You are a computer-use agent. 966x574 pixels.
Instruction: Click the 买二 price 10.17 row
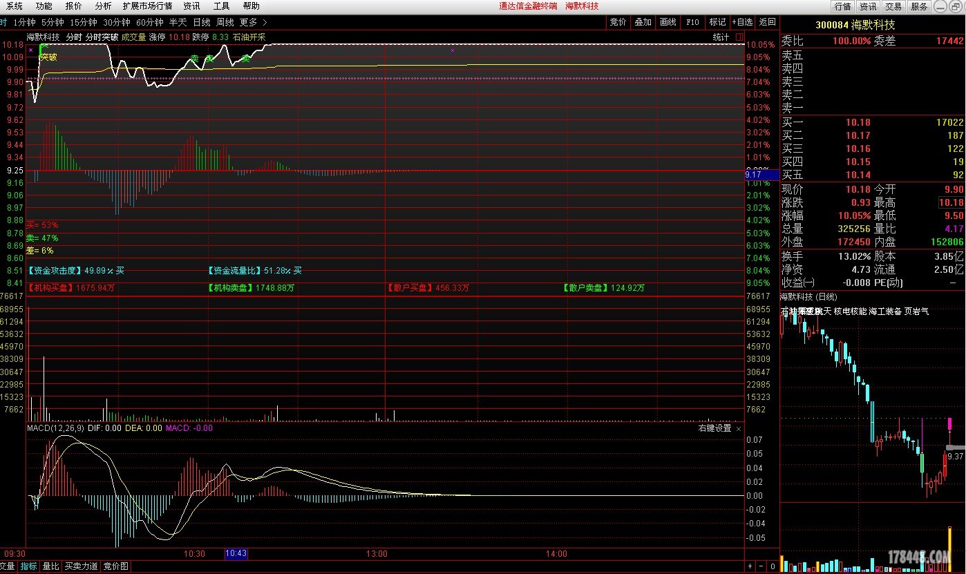(x=873, y=135)
